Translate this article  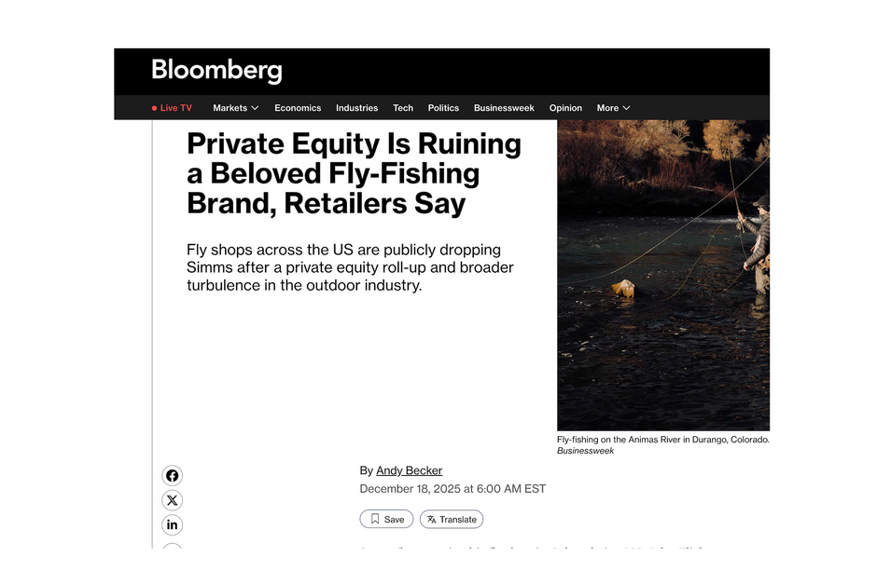(x=452, y=519)
